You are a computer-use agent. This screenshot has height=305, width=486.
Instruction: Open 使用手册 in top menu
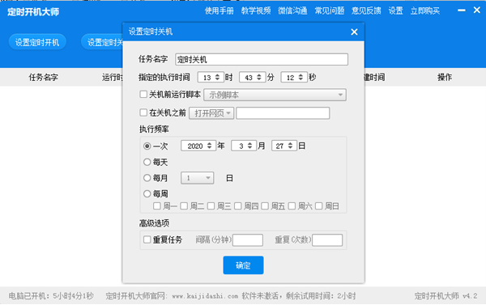[x=219, y=11]
